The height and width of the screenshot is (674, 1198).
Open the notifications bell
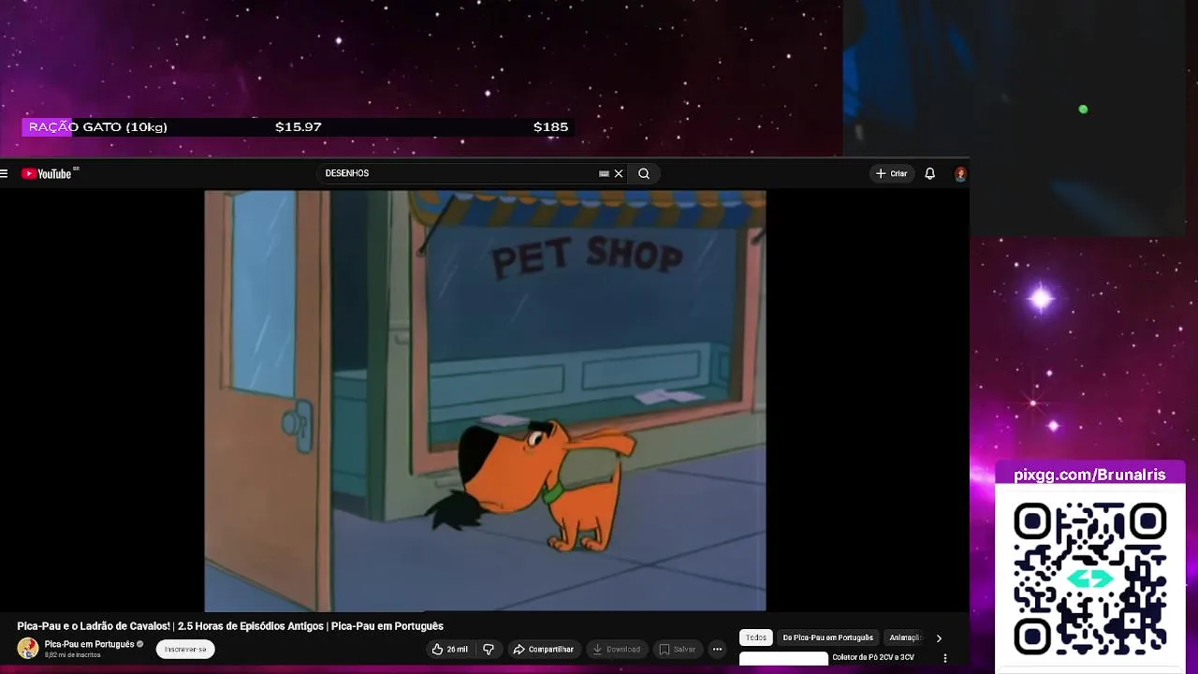(x=929, y=173)
